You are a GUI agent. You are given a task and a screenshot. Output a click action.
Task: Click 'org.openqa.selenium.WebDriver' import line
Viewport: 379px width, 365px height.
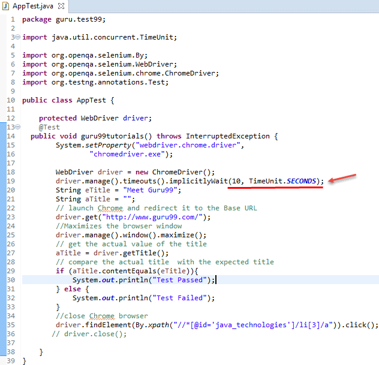pyautogui.click(x=100, y=64)
